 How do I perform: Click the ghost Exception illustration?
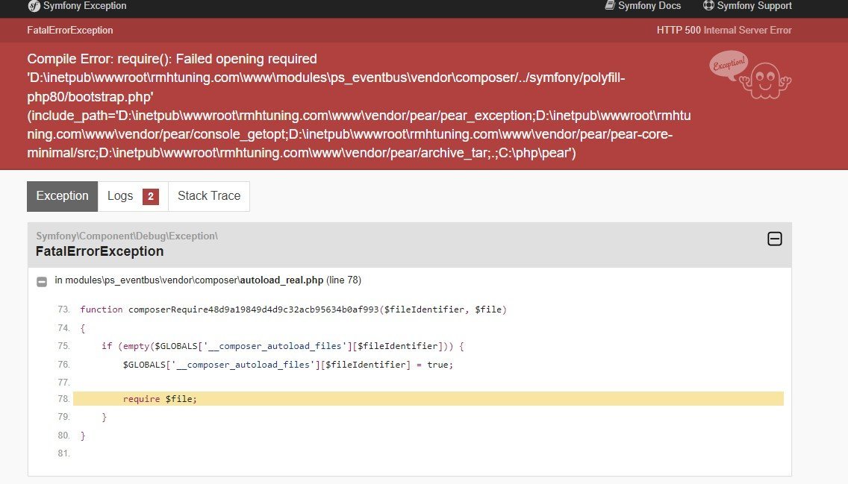click(750, 75)
